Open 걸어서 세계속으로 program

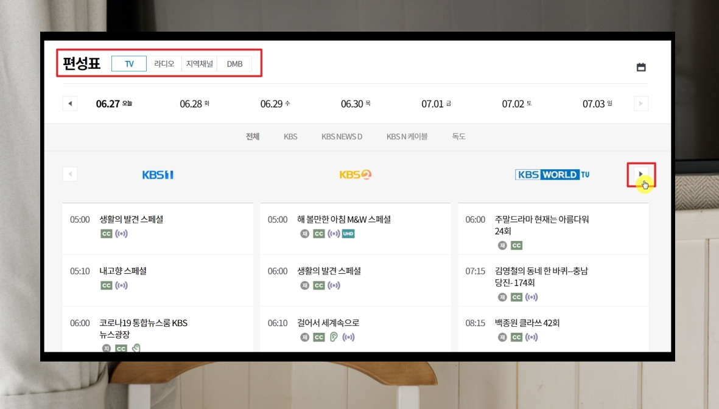(x=328, y=323)
